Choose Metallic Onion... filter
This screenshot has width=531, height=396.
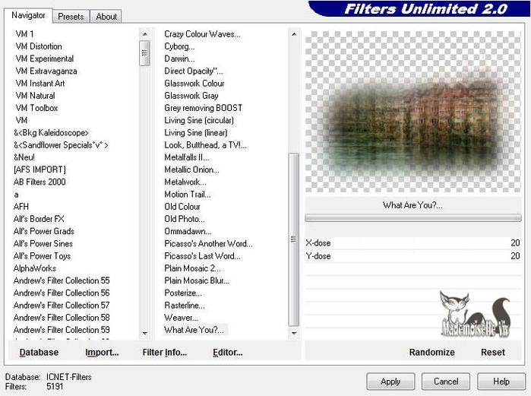click(x=191, y=169)
